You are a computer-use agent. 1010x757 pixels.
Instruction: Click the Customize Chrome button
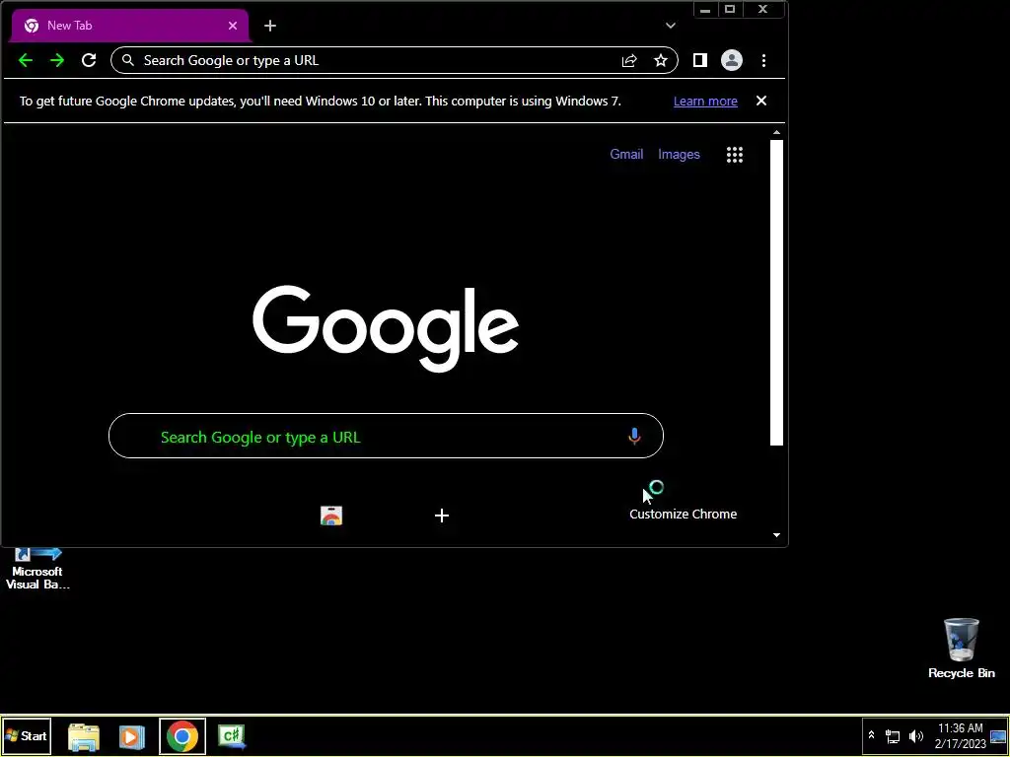(x=683, y=514)
